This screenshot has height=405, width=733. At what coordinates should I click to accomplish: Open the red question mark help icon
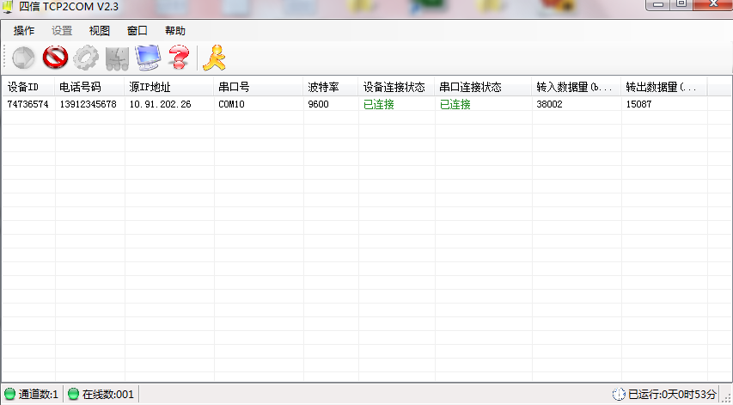coord(179,58)
